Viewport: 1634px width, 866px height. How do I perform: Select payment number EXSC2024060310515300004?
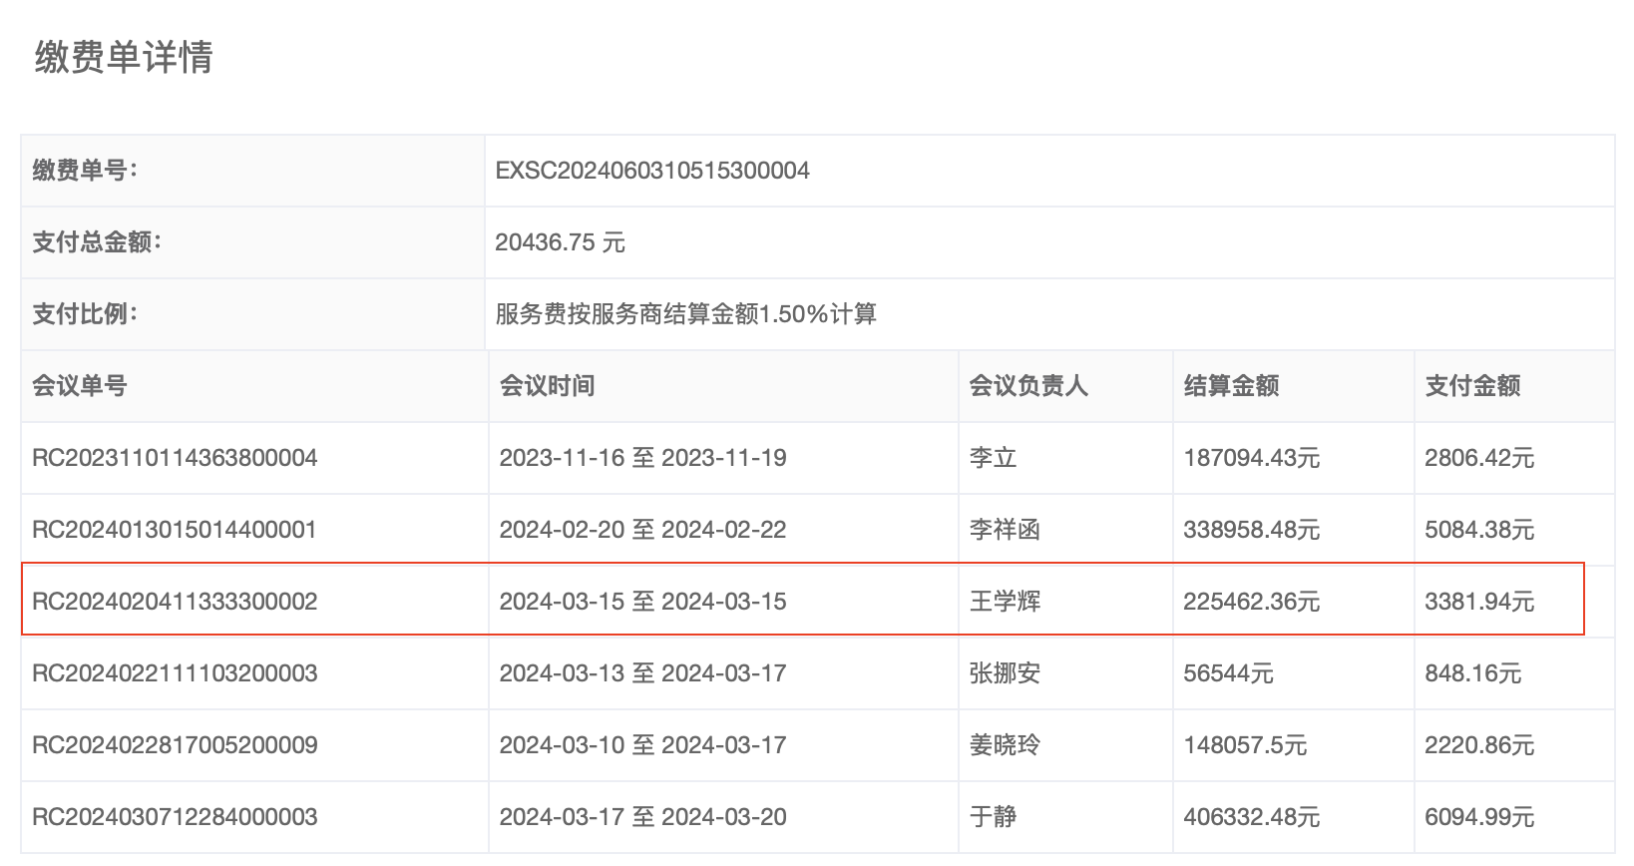[652, 171]
